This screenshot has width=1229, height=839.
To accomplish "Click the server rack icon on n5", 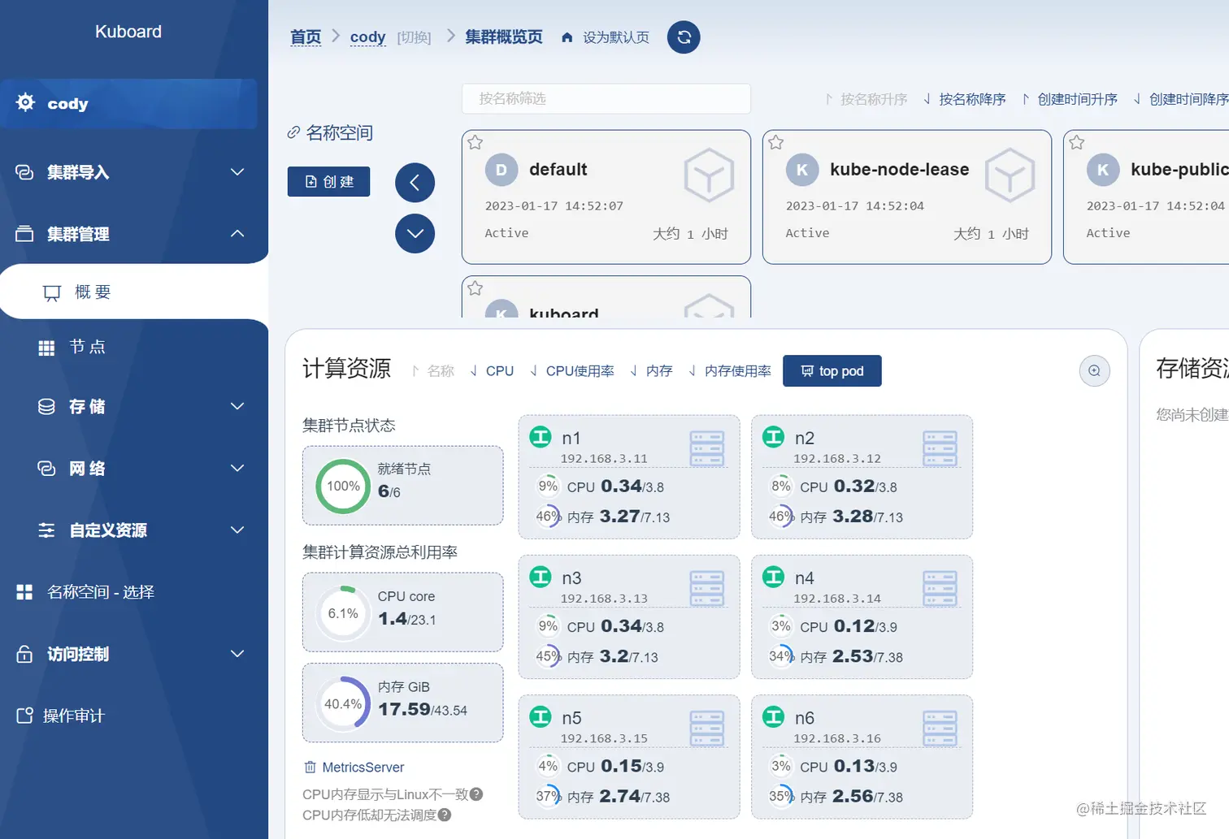I will point(707,729).
